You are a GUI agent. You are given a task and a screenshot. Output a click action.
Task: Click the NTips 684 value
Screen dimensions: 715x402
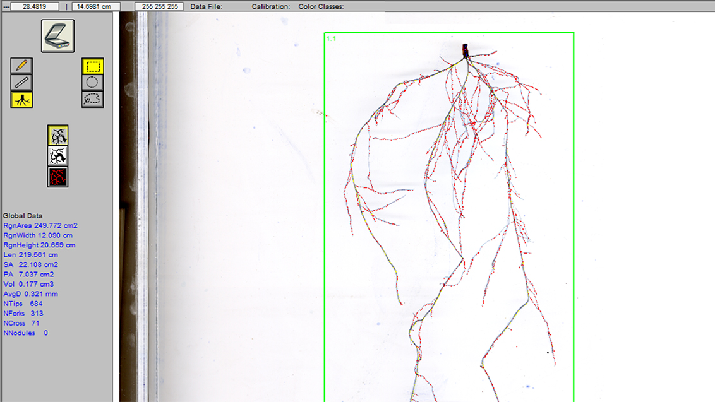click(x=23, y=304)
